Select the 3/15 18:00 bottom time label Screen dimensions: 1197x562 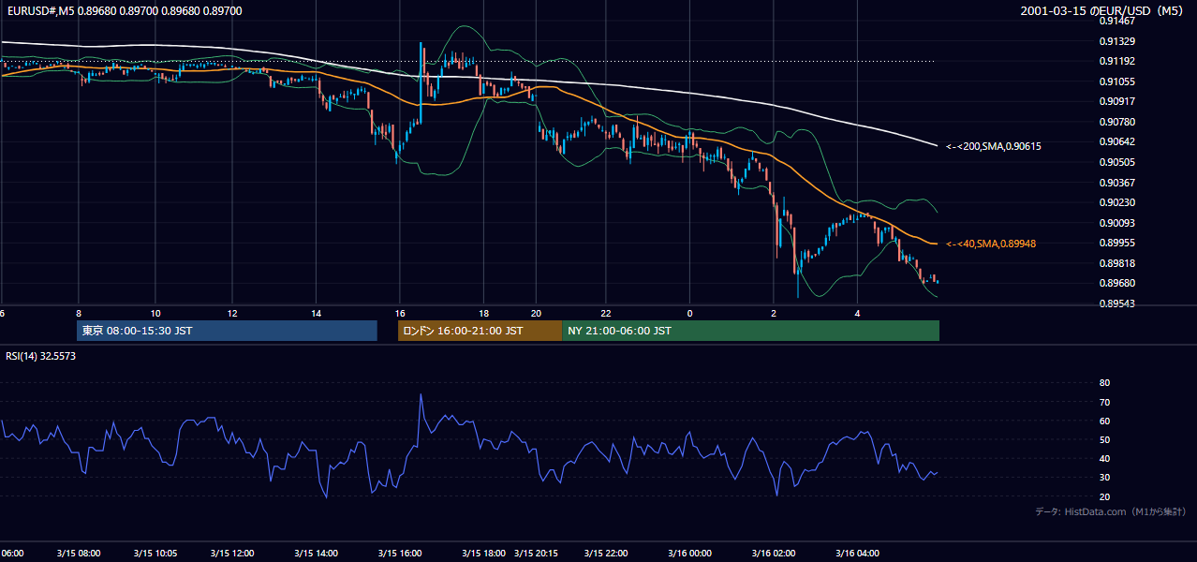click(x=483, y=553)
